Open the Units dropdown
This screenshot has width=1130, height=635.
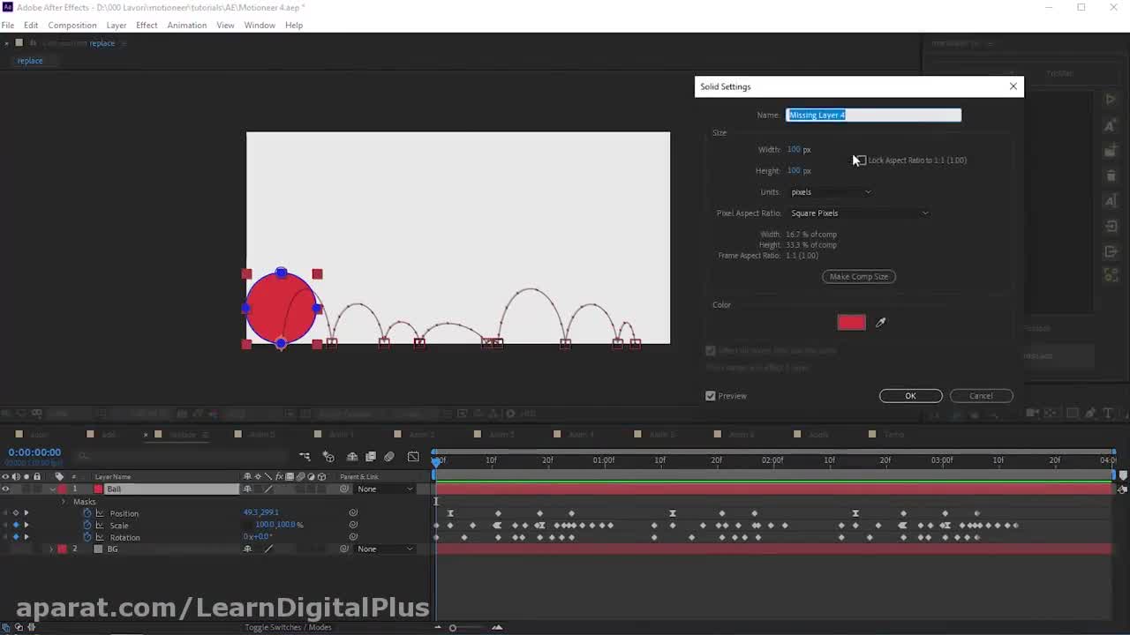(x=830, y=192)
